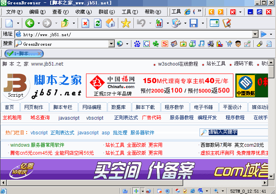Open the 帮助(H) menu

[153, 12]
